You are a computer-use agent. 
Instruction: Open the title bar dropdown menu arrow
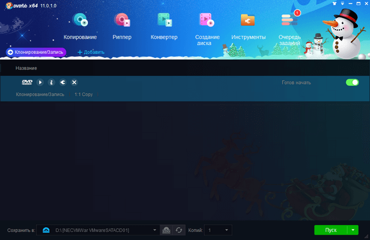coord(342,3)
